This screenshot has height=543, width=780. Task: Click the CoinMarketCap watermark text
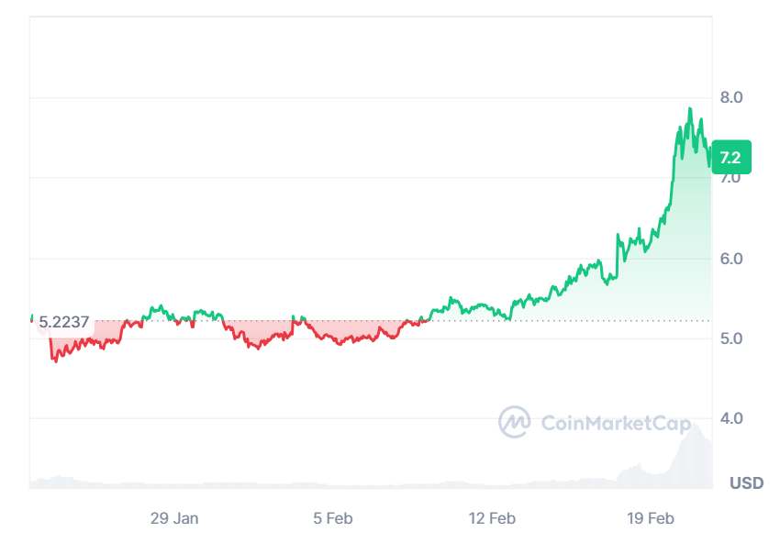coord(602,423)
